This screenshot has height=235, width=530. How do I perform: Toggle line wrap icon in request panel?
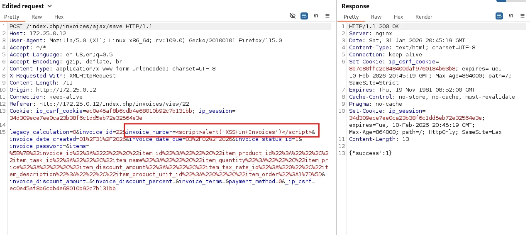pos(304,16)
